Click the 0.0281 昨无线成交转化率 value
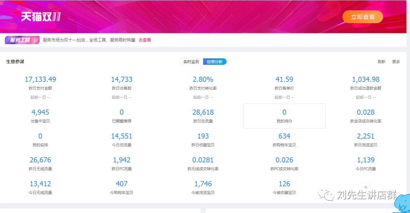The height and width of the screenshot is (213, 410). click(x=203, y=160)
